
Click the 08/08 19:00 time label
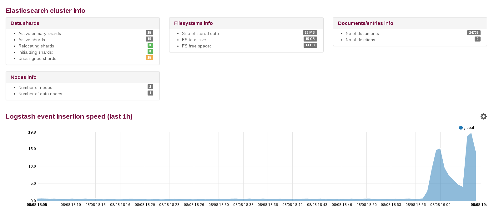pyautogui.click(x=440, y=205)
